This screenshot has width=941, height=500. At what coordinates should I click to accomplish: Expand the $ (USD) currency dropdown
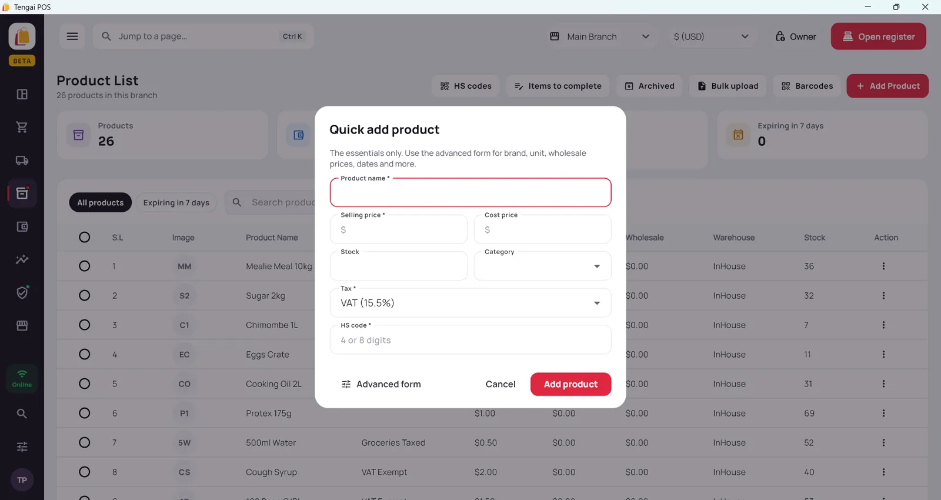[711, 36]
